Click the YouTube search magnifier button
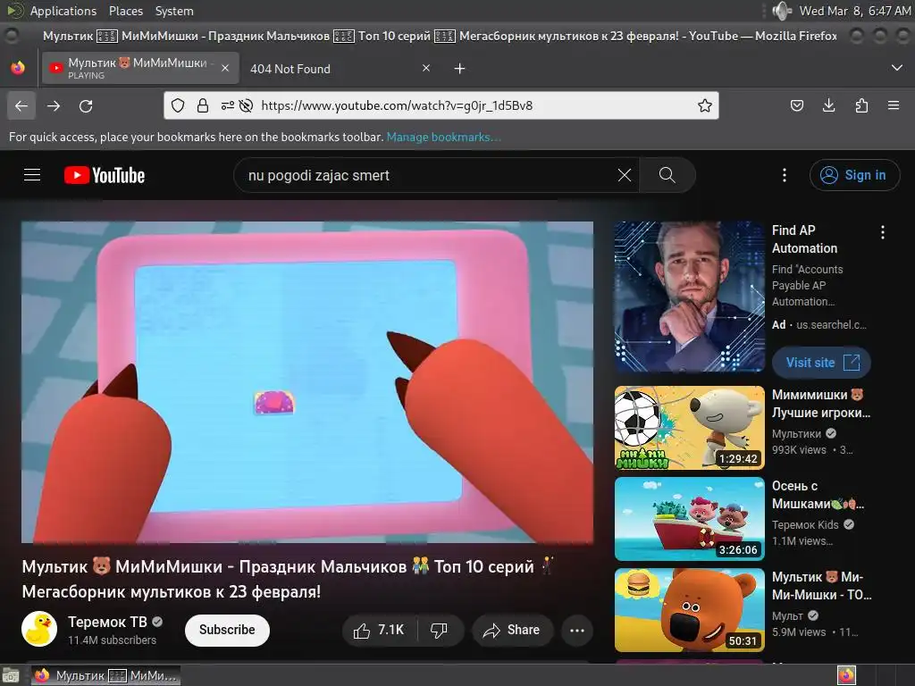 667,175
